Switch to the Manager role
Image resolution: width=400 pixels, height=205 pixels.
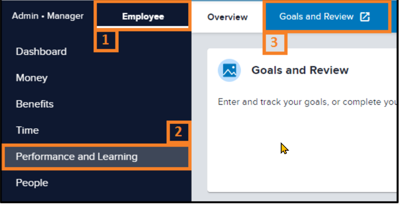click(x=65, y=16)
